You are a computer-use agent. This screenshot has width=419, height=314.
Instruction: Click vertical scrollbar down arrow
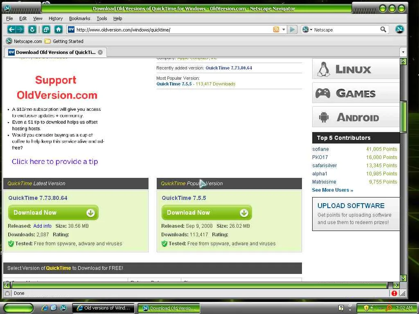403,278
